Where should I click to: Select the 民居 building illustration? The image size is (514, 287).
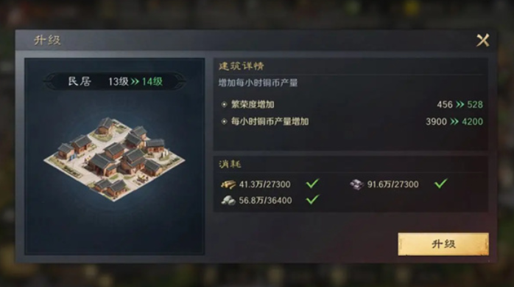pyautogui.click(x=114, y=159)
